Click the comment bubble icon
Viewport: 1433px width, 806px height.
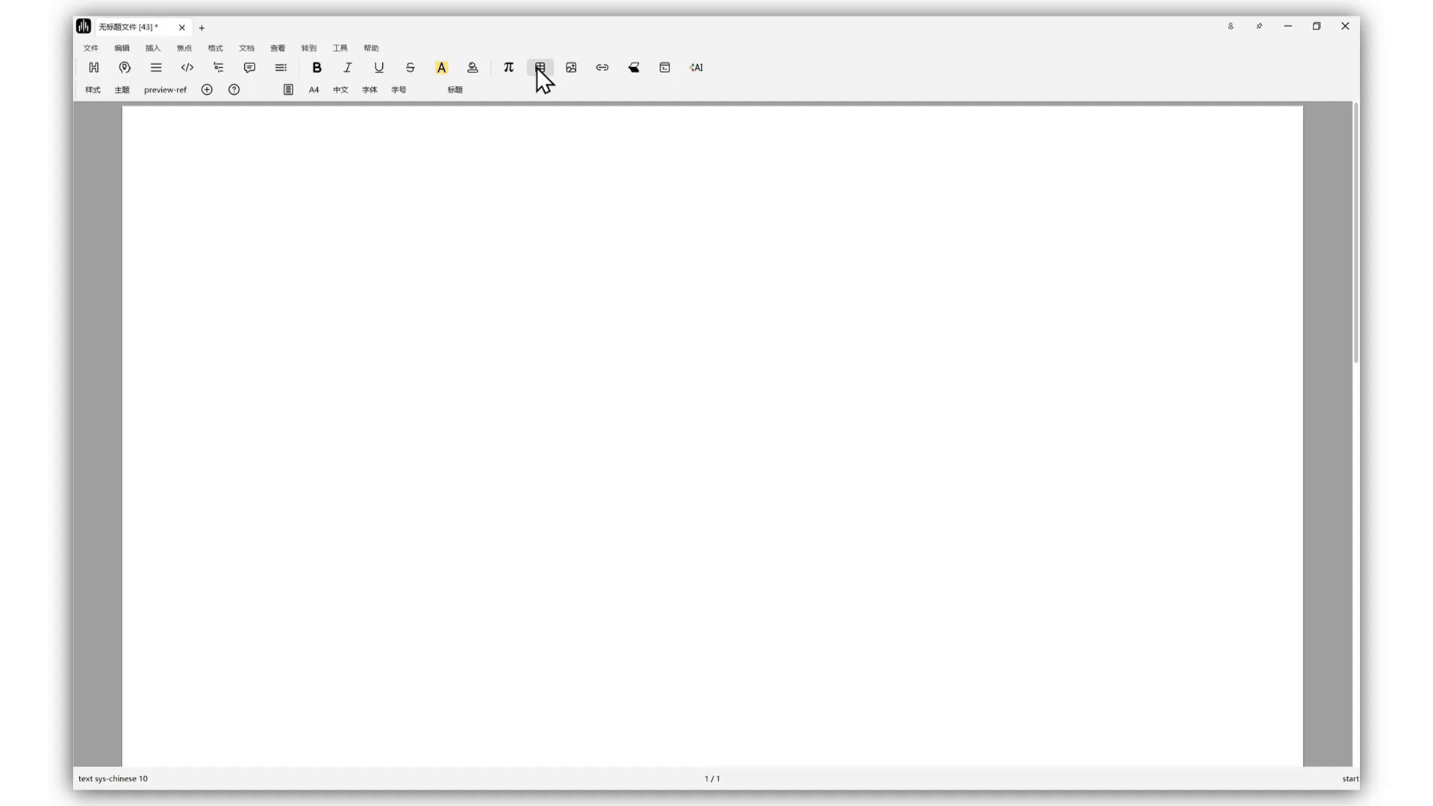click(249, 67)
